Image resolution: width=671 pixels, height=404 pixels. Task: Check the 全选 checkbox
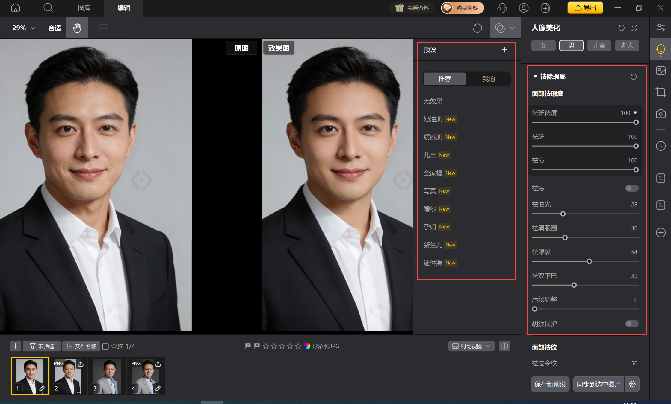pos(105,346)
